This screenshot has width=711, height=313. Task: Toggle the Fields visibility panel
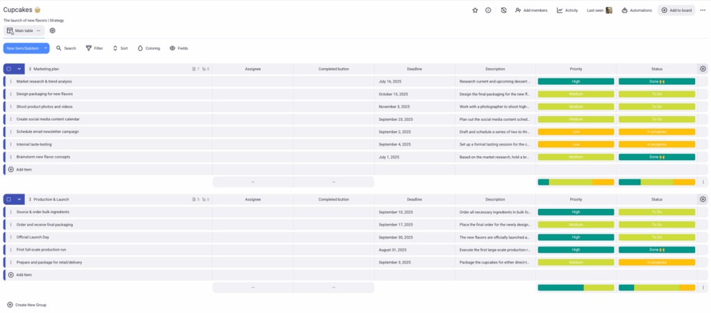click(178, 48)
